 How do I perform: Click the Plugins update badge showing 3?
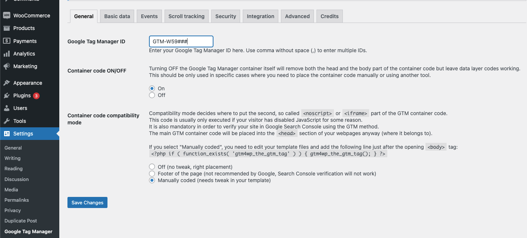[36, 95]
